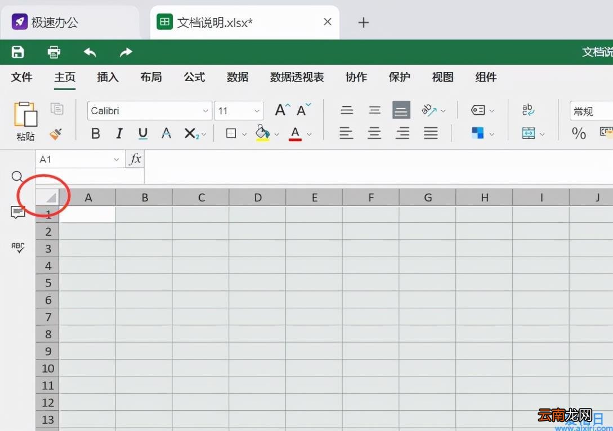613x431 pixels.
Task: Click the Borders icon
Action: pos(231,134)
